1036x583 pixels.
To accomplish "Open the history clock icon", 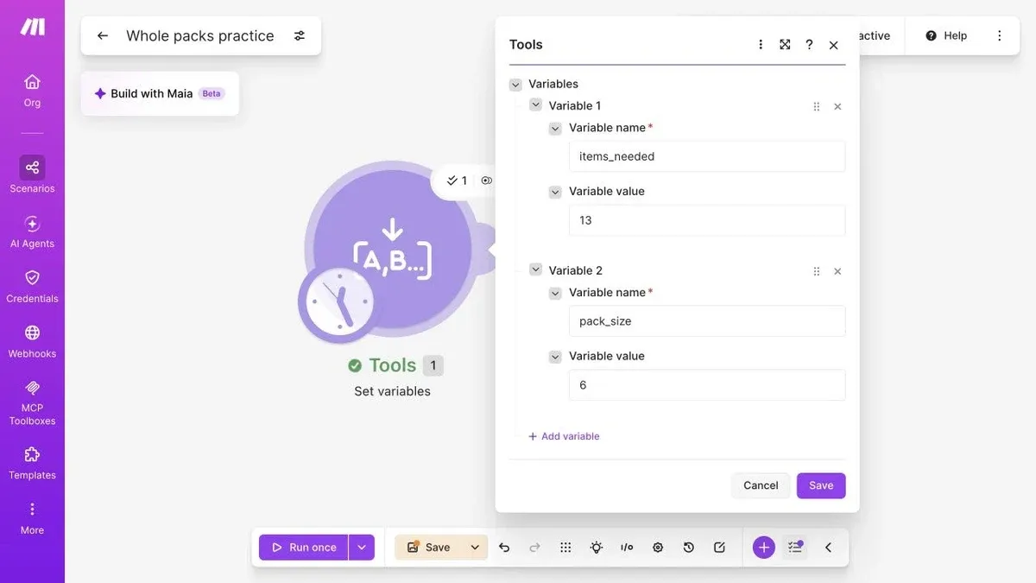I will pyautogui.click(x=688, y=548).
